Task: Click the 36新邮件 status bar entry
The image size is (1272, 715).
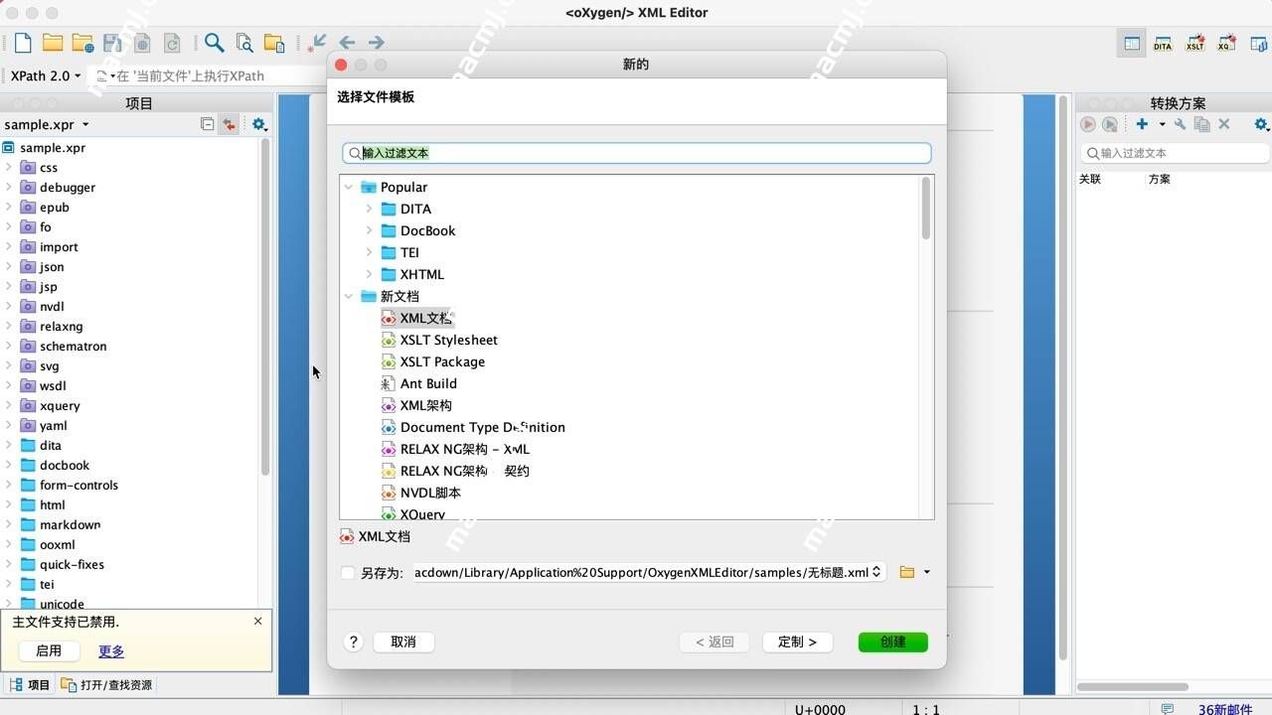Action: 1225,709
